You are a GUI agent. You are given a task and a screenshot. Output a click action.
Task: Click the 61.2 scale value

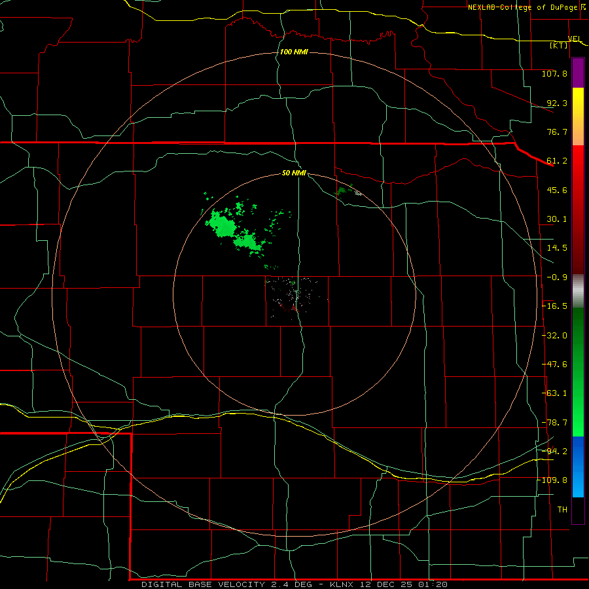[x=557, y=161]
